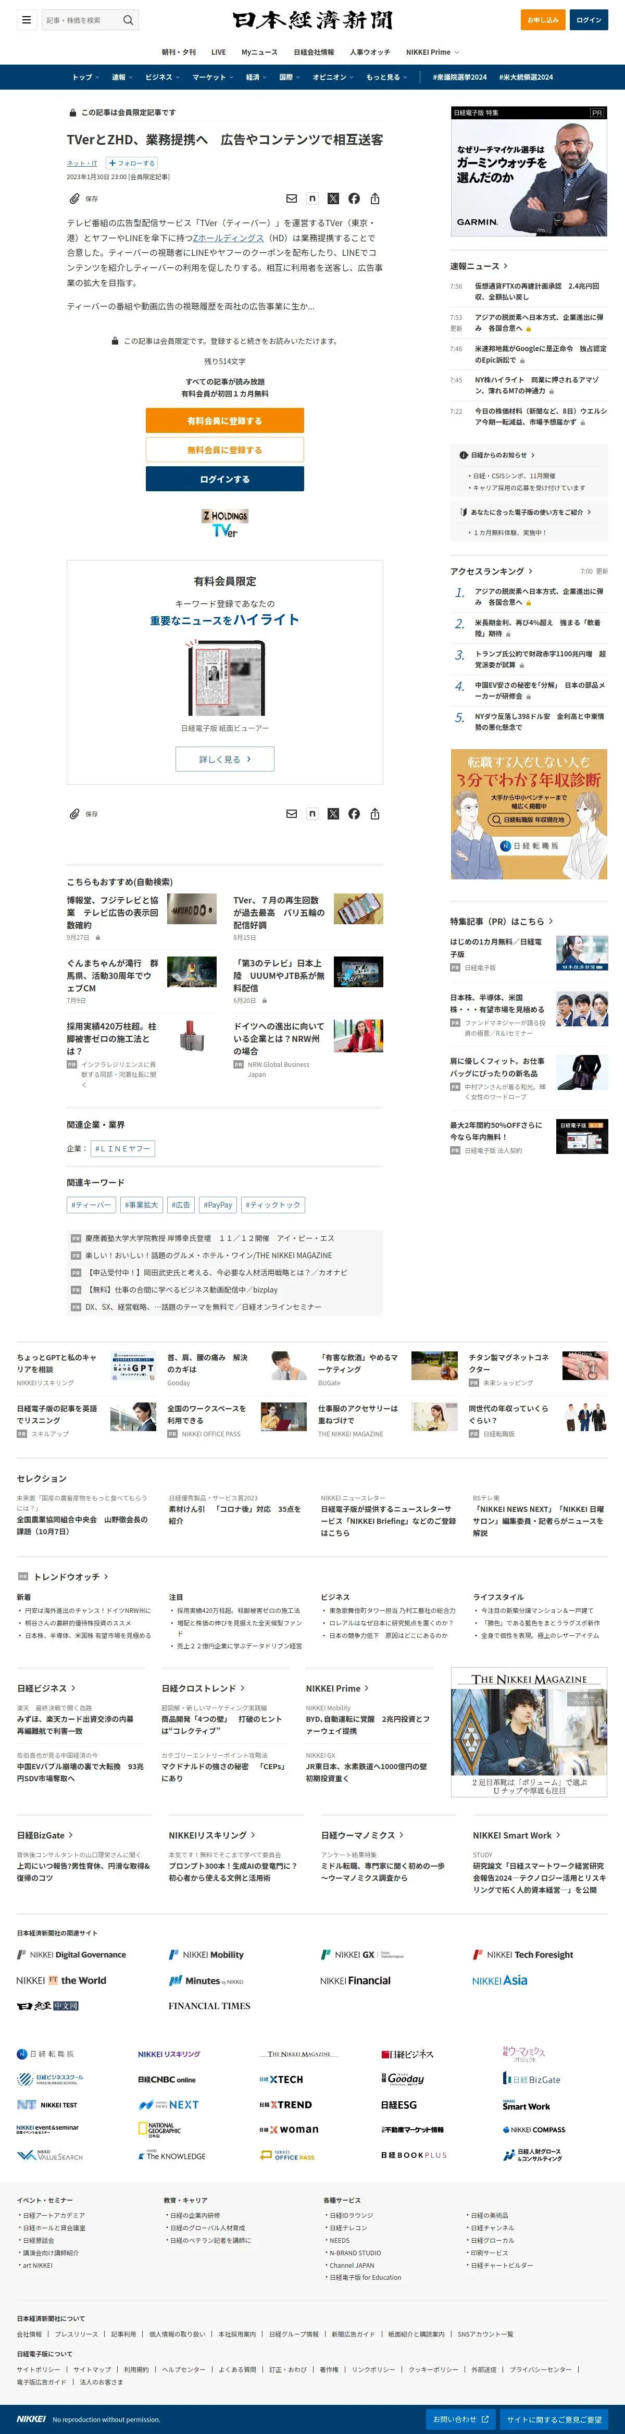This screenshot has height=2434, width=625.
Task: Expand the 経済 dropdown
Action: [x=256, y=78]
